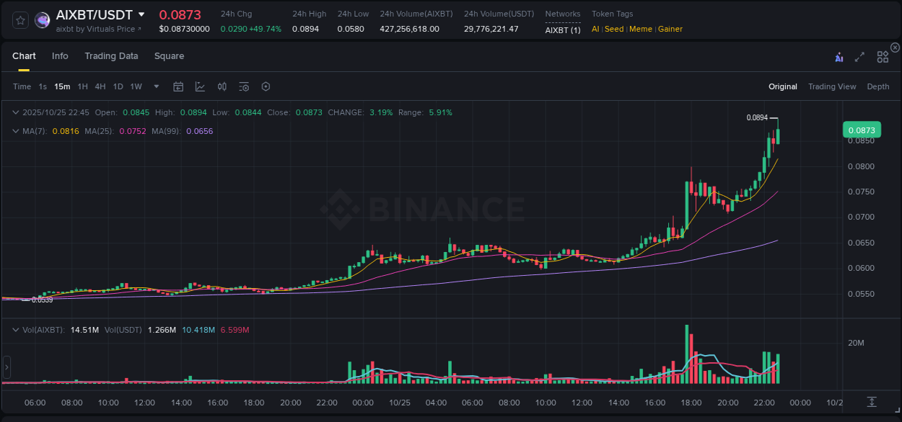Screen dimensions: 902x422
Task: Collapse the OHLC info row chevron
Action: pos(16,112)
